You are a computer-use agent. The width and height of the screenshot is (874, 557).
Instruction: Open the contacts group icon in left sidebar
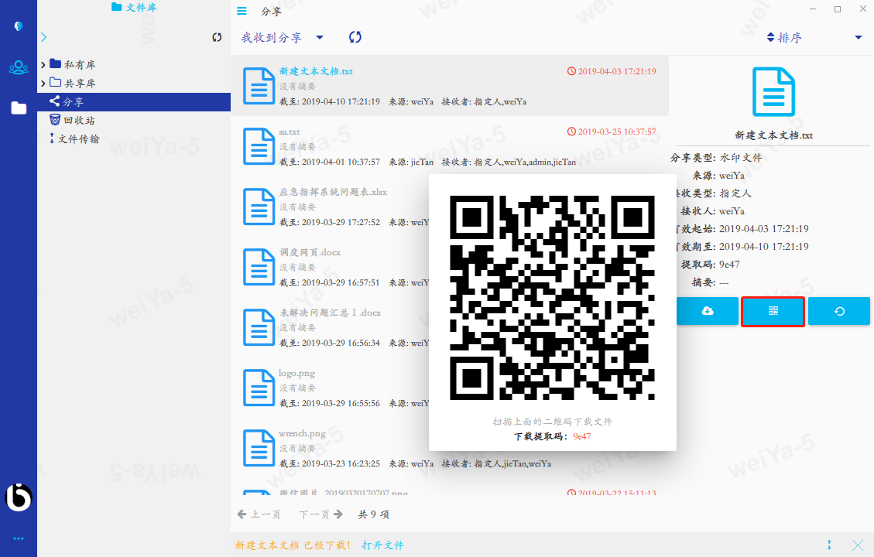click(19, 67)
